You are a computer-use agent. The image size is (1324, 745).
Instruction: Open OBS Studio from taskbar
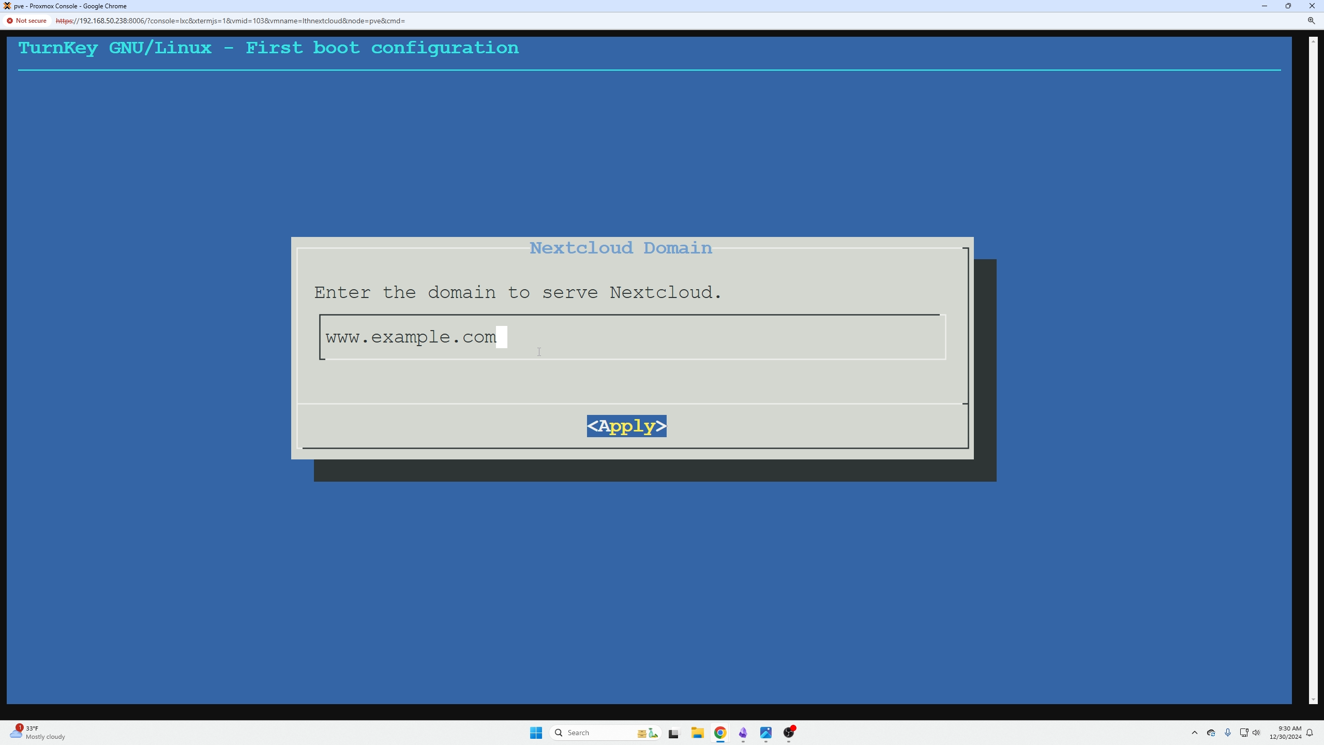tap(788, 733)
